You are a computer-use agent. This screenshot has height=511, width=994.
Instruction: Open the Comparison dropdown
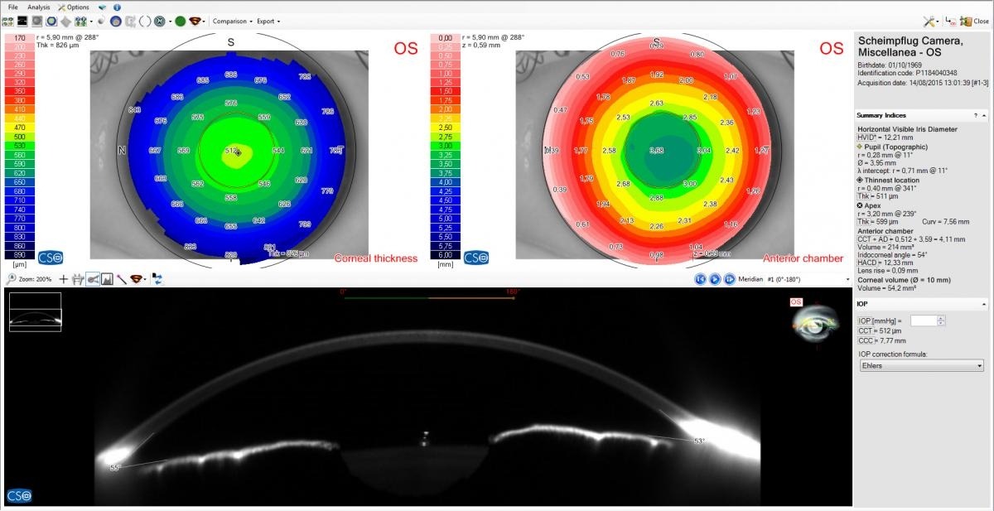point(231,21)
